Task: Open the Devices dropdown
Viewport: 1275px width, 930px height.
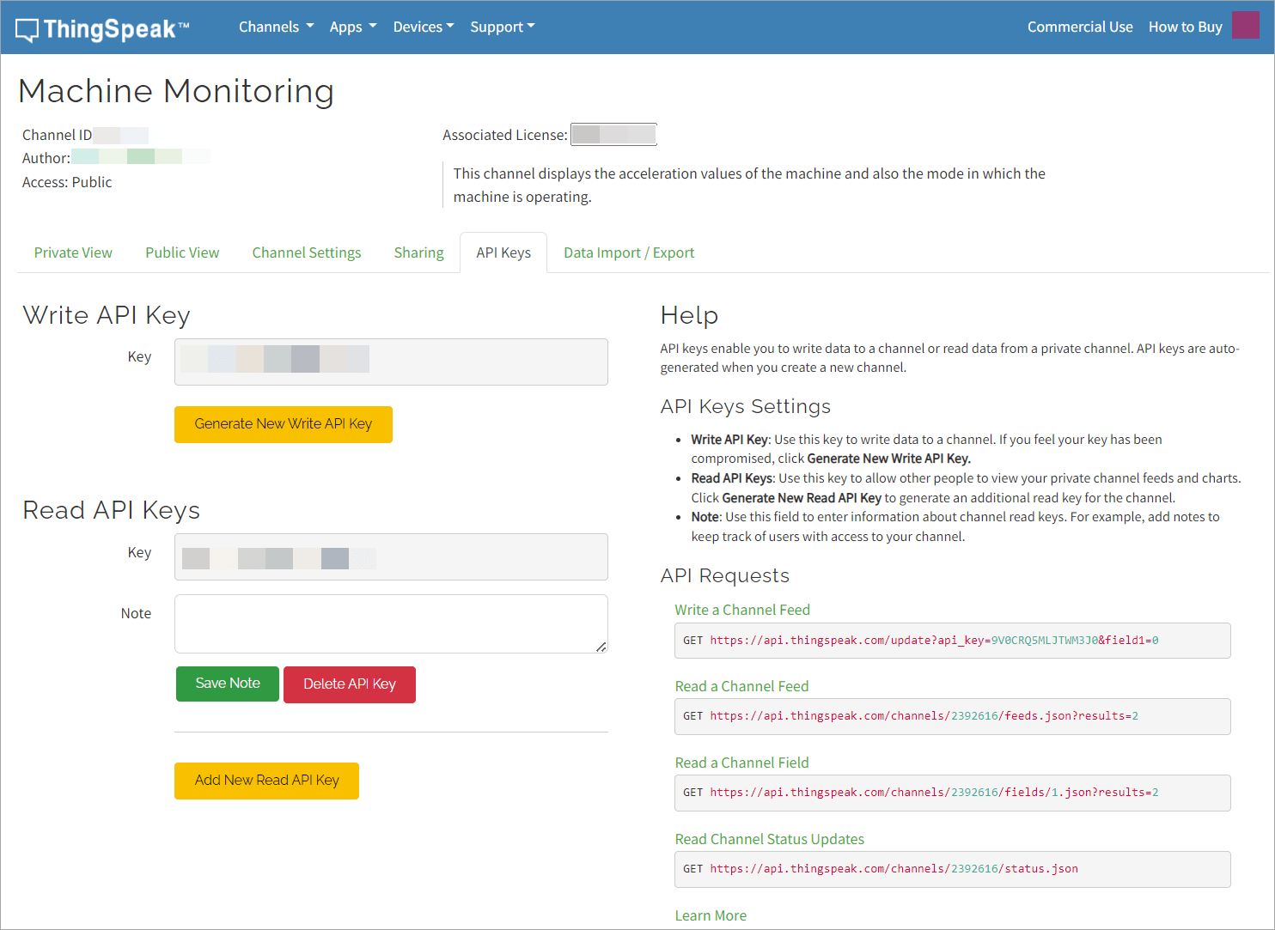Action: point(423,27)
